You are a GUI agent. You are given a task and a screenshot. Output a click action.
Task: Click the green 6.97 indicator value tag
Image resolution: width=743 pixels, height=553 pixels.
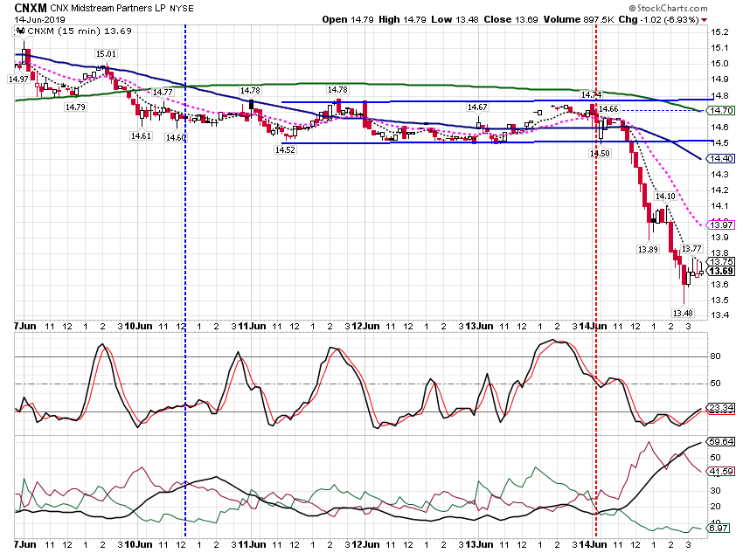tap(719, 528)
